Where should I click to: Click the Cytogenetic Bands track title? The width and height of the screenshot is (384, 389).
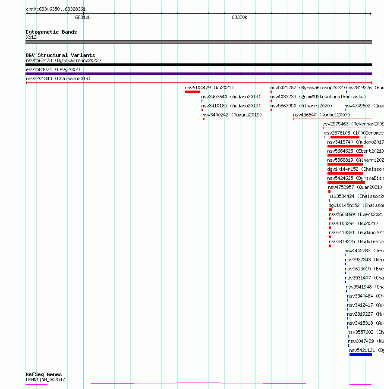(x=51, y=32)
